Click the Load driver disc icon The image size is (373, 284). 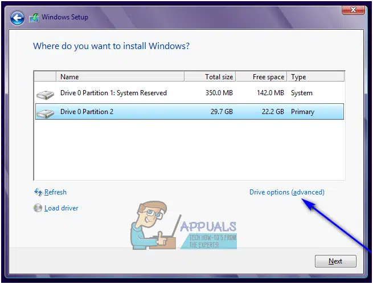click(x=38, y=208)
